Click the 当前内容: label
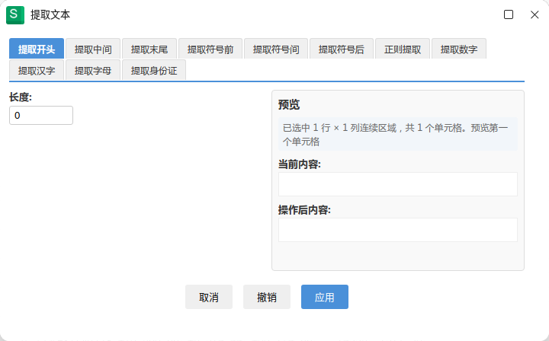Image resolution: width=549 pixels, height=341 pixels. click(x=300, y=164)
